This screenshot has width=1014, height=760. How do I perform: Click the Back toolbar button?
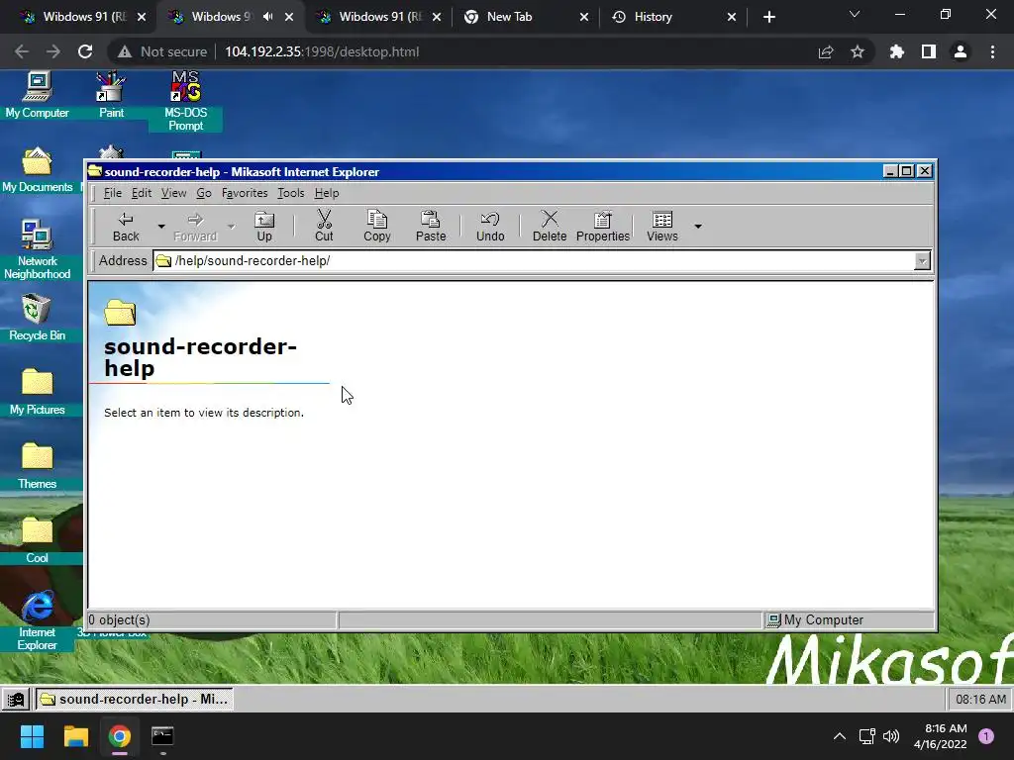[x=126, y=227]
